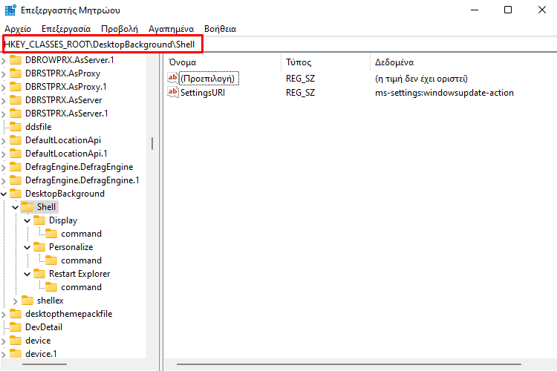Click the Personalize folder icon

39,247
